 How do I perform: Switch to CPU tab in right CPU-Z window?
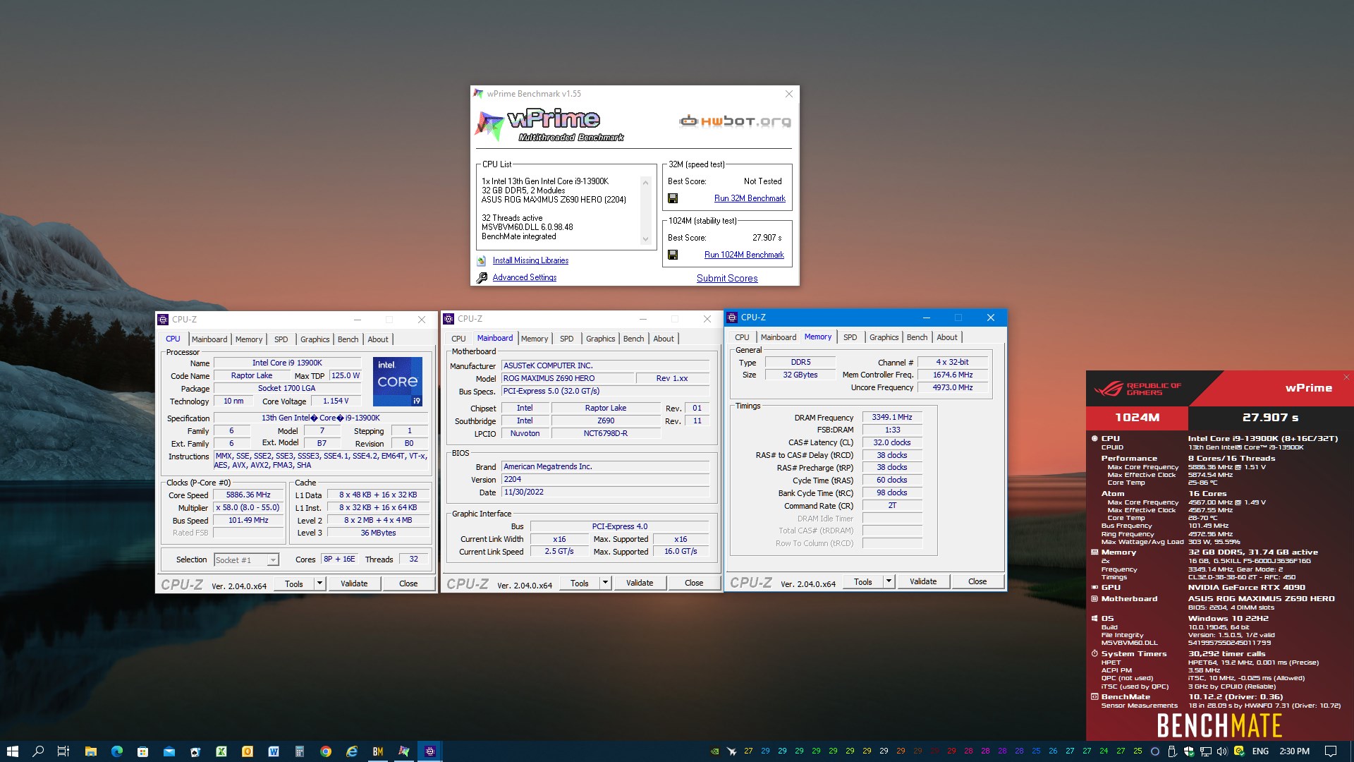[x=742, y=337]
